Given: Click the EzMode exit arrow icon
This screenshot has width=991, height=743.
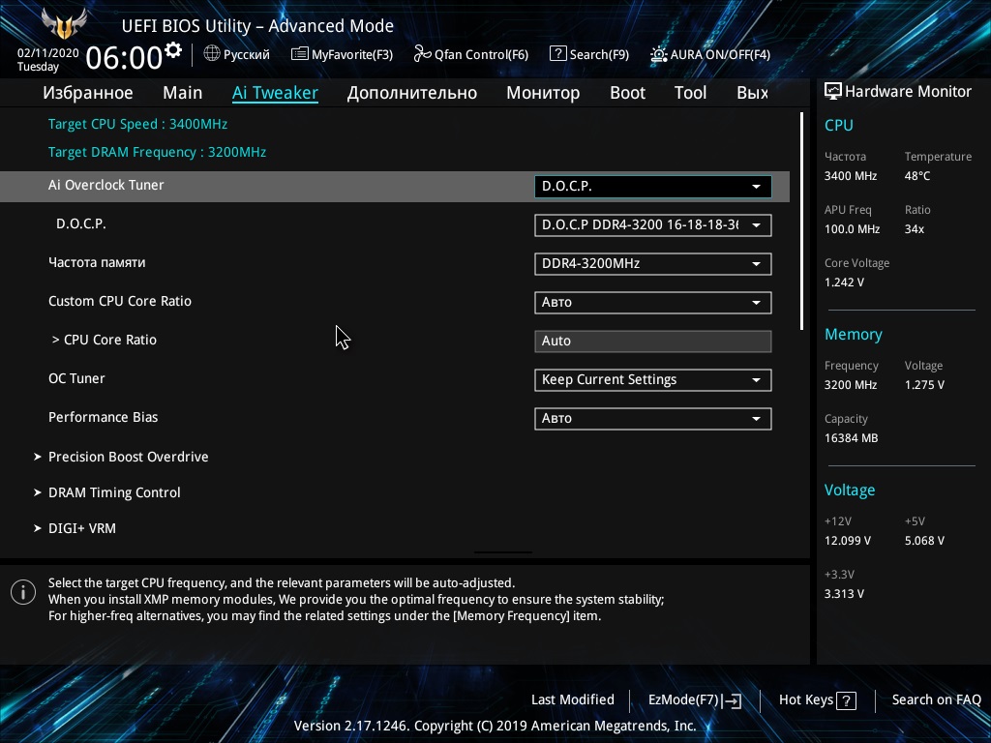Looking at the screenshot, I should (732, 700).
